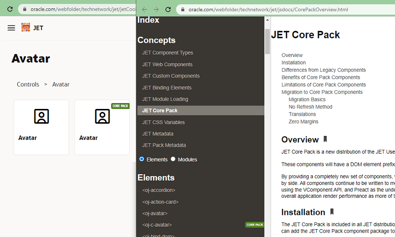Click the Elements section heading
395x237 pixels.
click(x=156, y=178)
